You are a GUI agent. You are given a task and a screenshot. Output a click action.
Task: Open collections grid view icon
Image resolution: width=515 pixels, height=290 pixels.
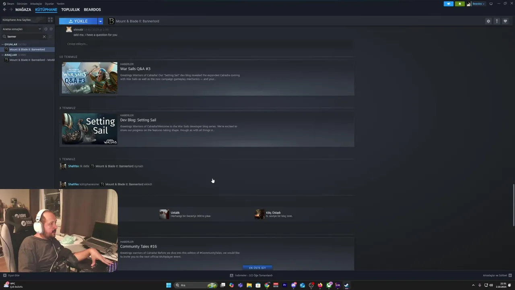click(50, 19)
